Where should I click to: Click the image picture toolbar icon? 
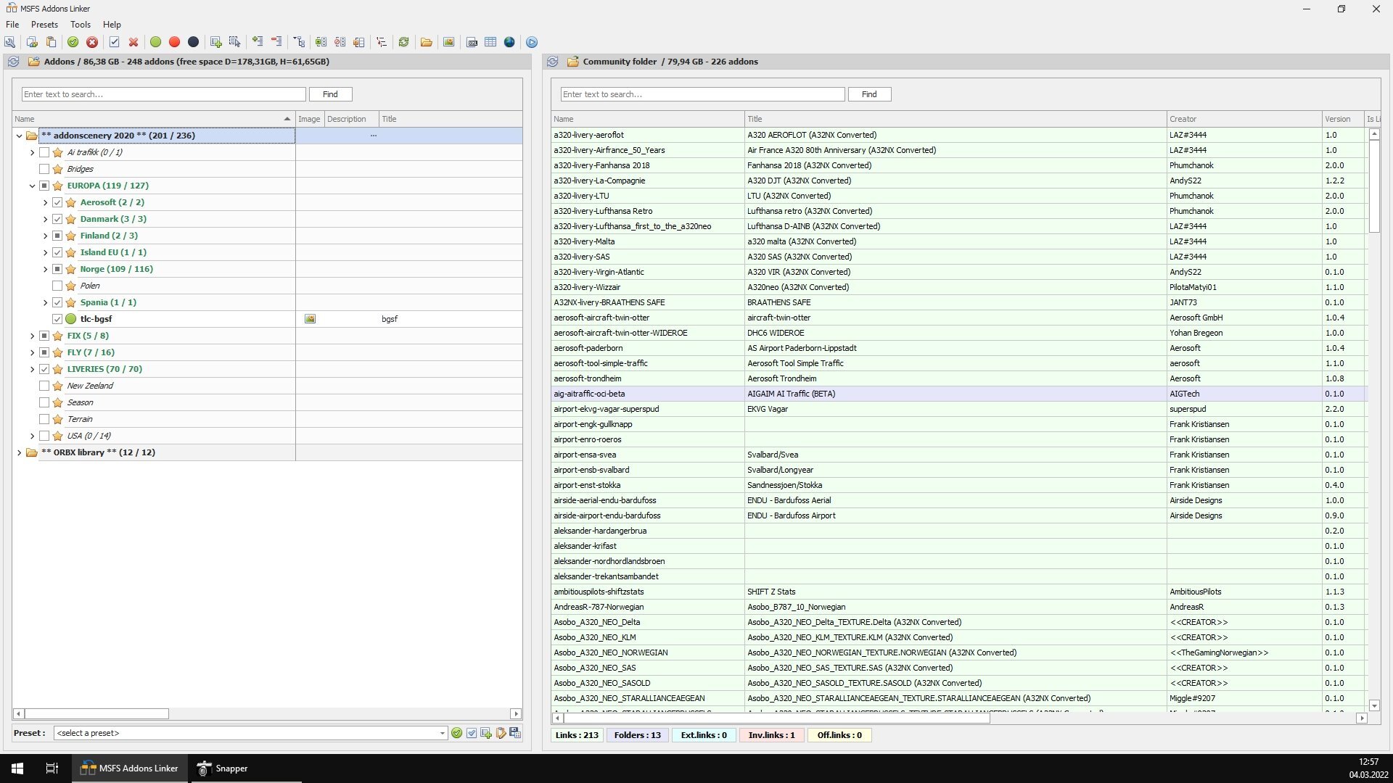pyautogui.click(x=448, y=42)
